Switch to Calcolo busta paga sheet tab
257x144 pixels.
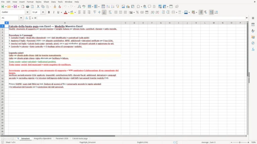(80, 138)
